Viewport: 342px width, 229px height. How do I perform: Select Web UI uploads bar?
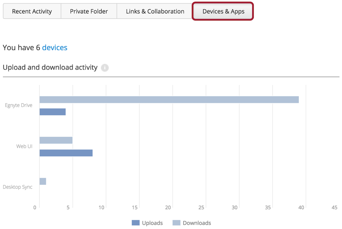(66, 153)
